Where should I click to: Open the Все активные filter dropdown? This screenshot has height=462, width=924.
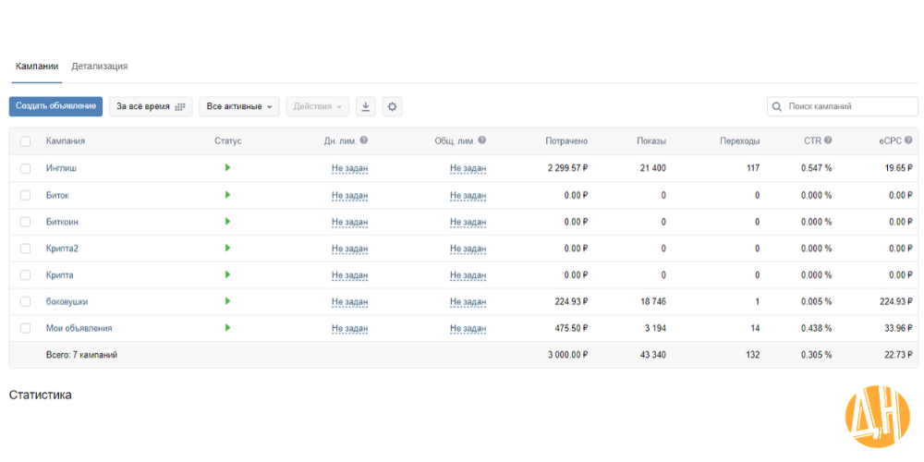[239, 106]
